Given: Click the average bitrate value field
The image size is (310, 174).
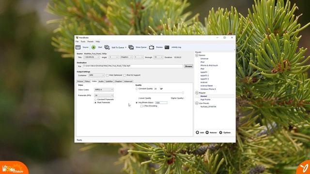Looking at the screenshot, I should click(161, 102).
